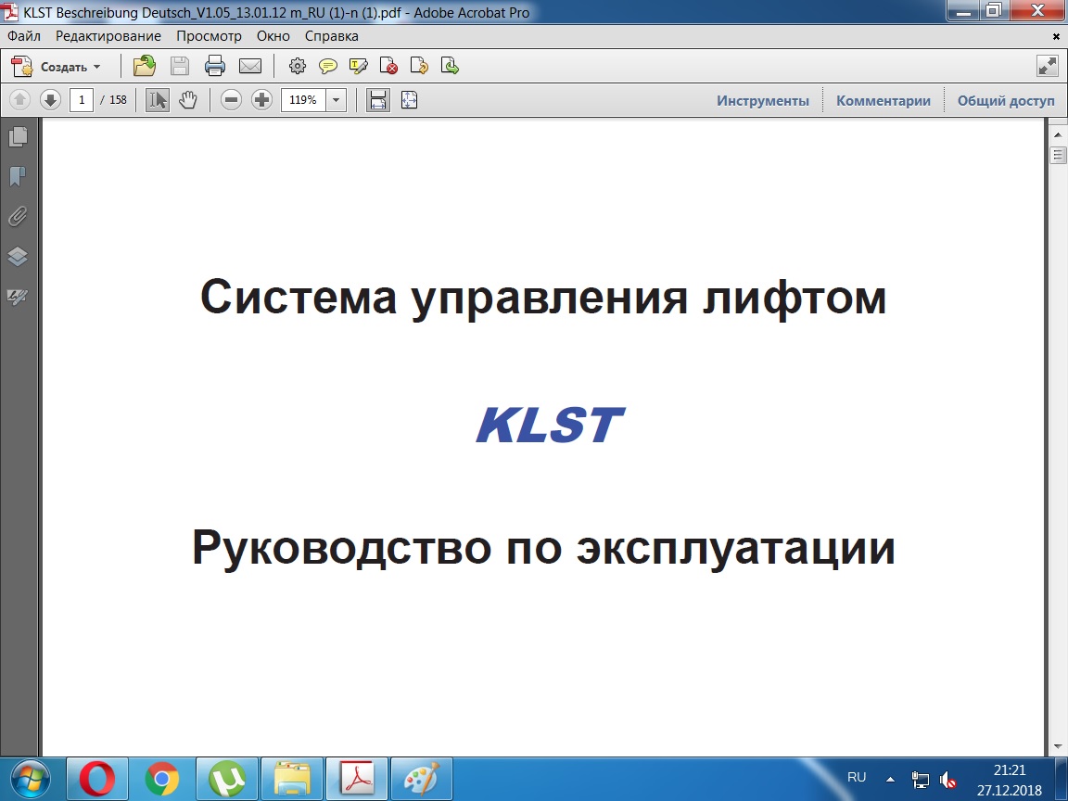Click the export page icon with green arrow

click(x=450, y=66)
